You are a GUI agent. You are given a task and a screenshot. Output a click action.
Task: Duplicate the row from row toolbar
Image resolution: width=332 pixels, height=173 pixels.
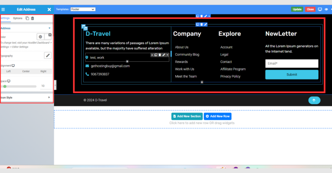tap(197, 25)
